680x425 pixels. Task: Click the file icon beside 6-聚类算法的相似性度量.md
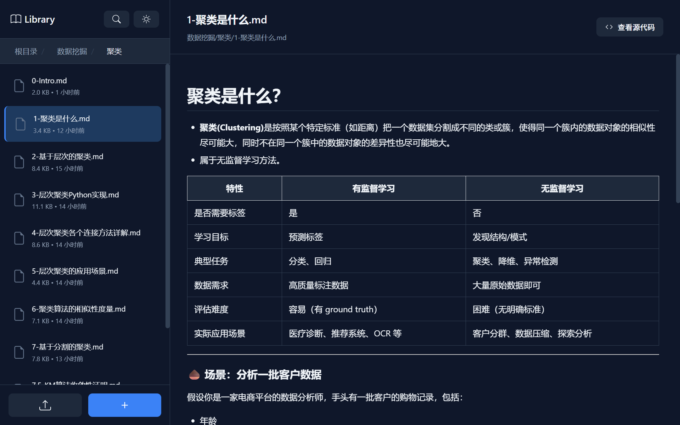click(x=19, y=314)
